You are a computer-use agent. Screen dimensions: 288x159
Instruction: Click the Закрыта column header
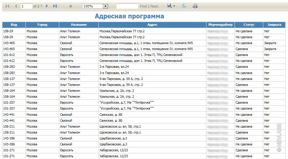pyautogui.click(x=274, y=25)
